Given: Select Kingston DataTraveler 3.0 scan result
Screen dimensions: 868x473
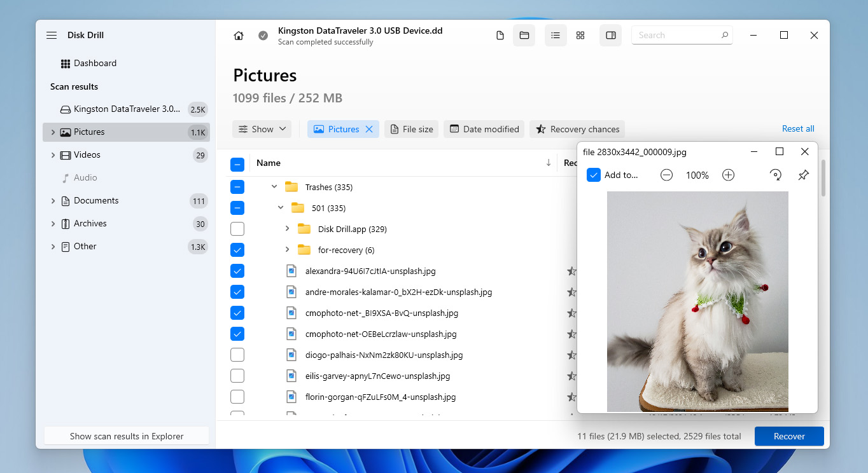Looking at the screenshot, I should coord(126,109).
